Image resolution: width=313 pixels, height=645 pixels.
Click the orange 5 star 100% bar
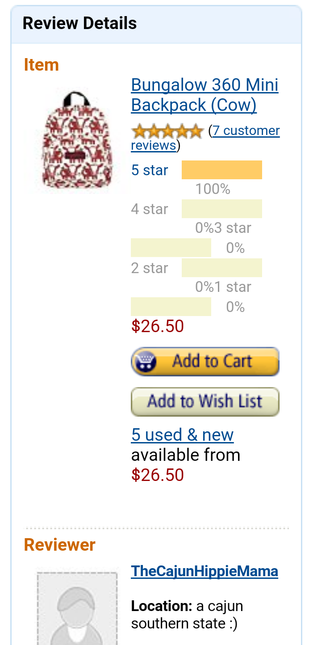click(221, 170)
